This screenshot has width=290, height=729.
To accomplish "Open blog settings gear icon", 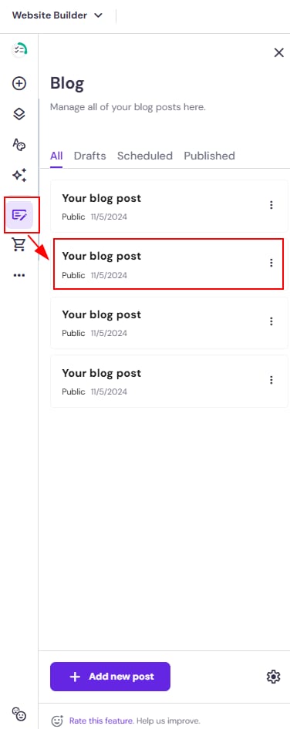I will 273,677.
